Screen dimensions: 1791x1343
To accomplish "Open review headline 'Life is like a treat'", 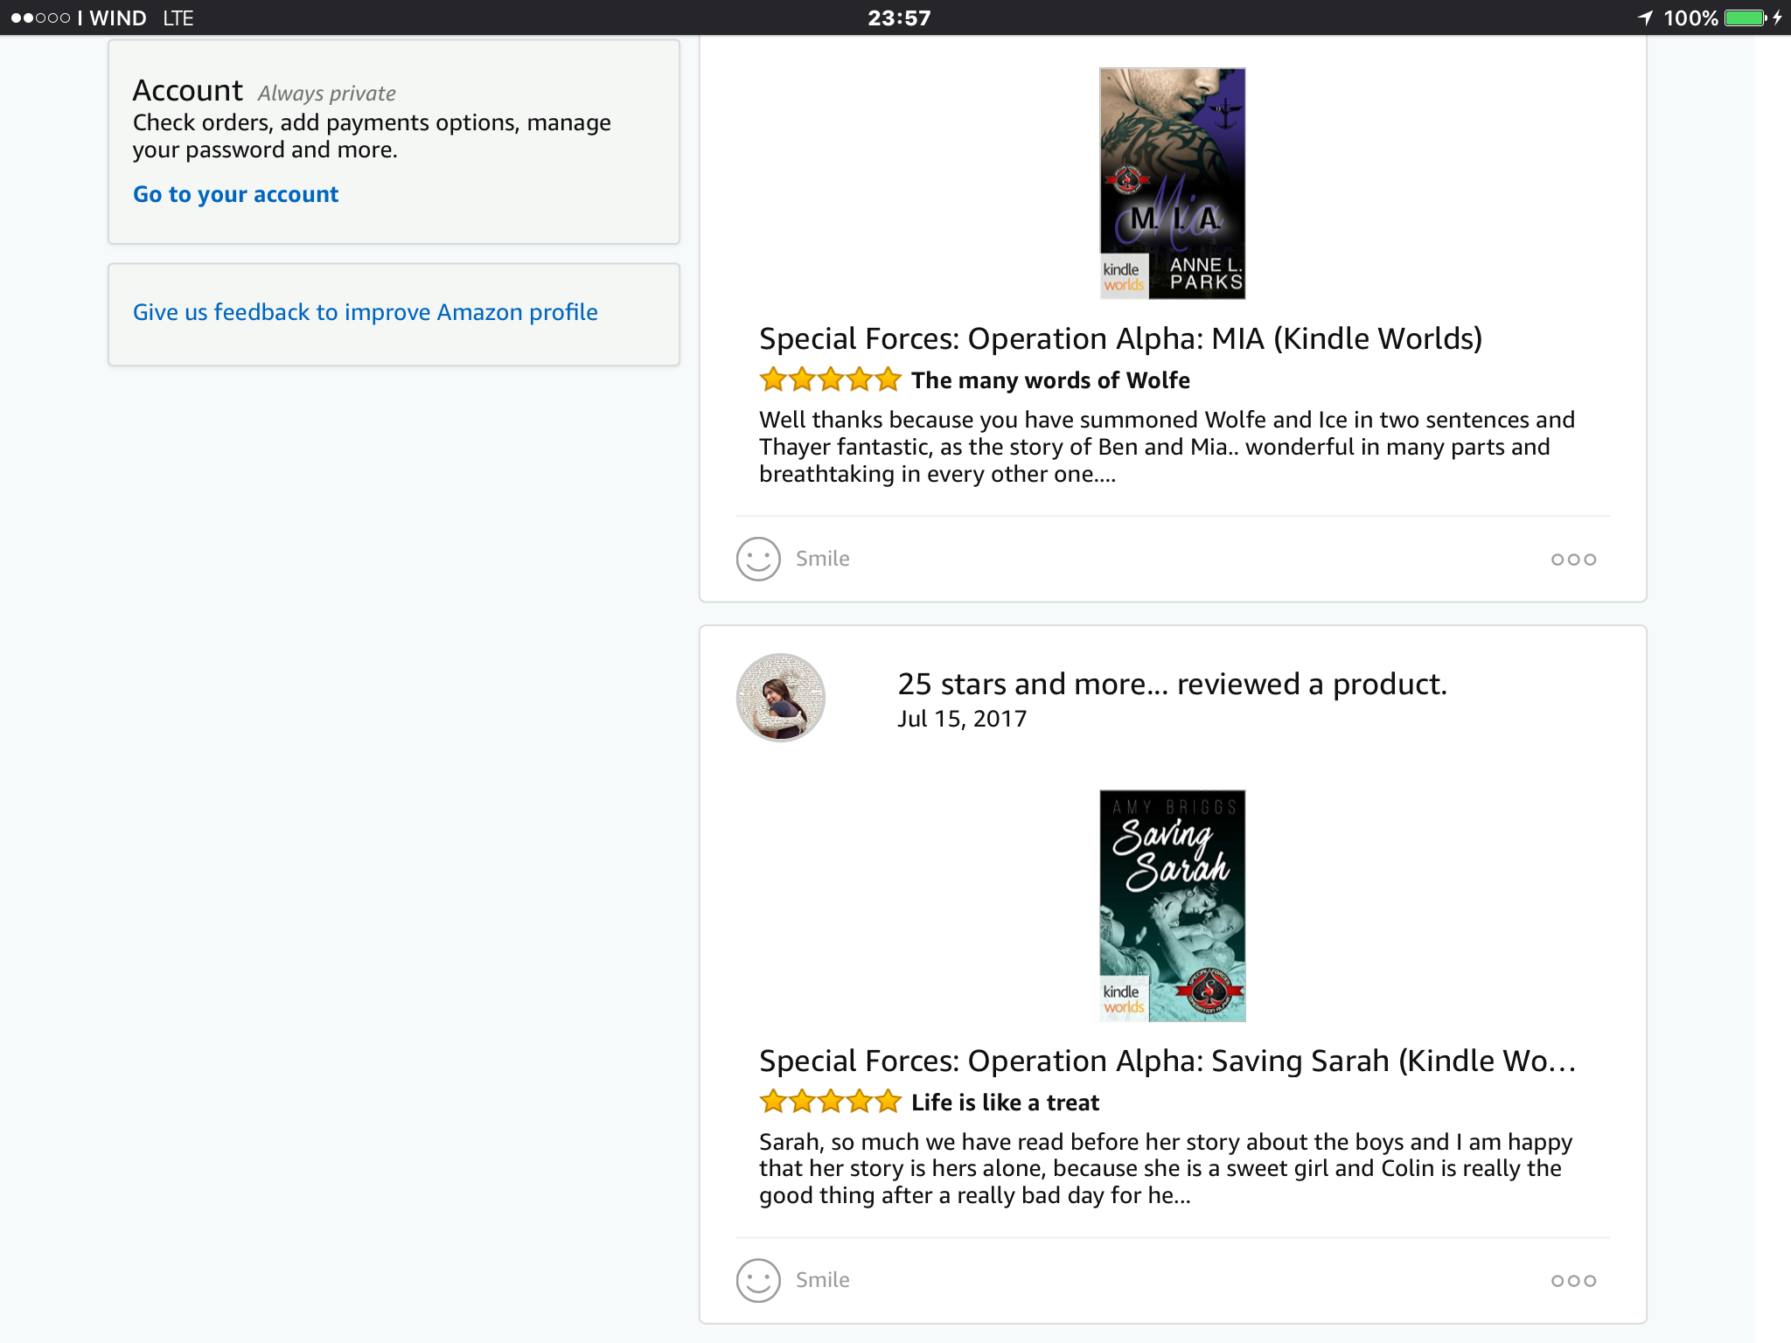I will point(1005,1103).
